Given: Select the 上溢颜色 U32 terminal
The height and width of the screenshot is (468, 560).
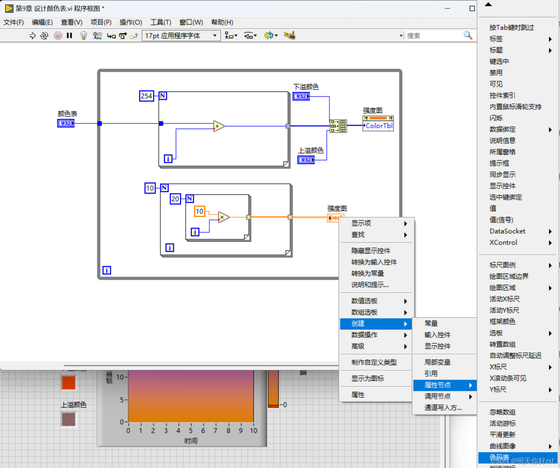Looking at the screenshot, I should (x=306, y=159).
